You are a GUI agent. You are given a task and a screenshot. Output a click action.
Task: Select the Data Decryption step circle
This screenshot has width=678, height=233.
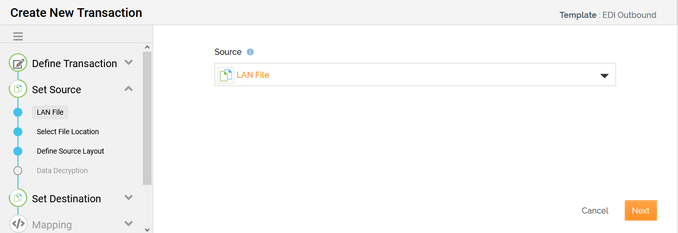tap(18, 171)
